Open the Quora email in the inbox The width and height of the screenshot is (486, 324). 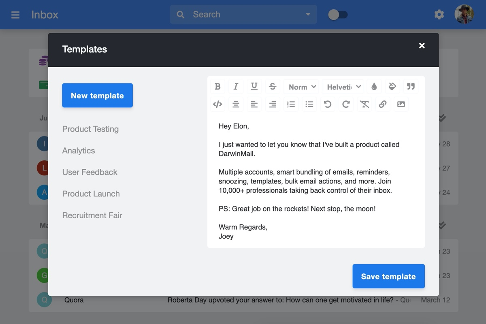(x=243, y=300)
